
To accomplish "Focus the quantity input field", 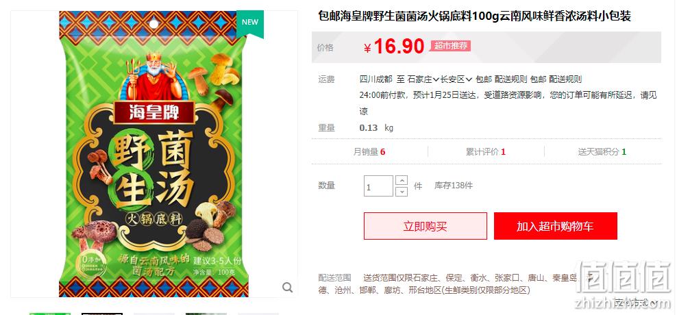I will (x=378, y=186).
